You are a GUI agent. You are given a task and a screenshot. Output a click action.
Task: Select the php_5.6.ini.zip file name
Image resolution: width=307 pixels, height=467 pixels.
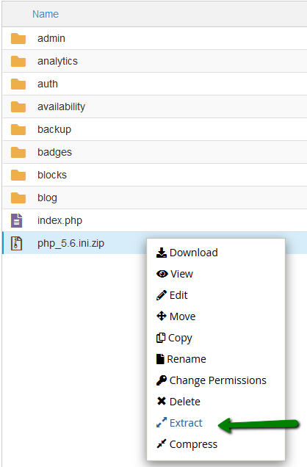(x=71, y=243)
